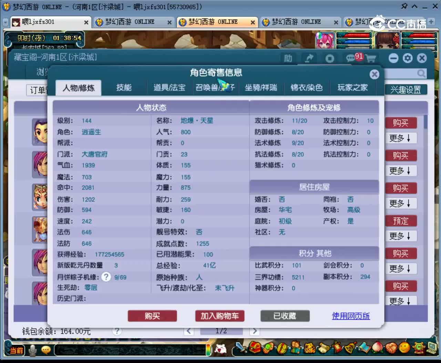Click 兴趣设置 button
Viewport: 441px width, 363px height.
coord(406,90)
